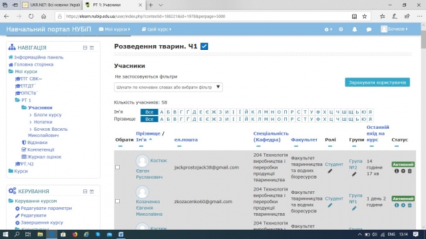Screen dimensions: 426x239
Task: Dock the Навігація block
Action: coord(92,48)
